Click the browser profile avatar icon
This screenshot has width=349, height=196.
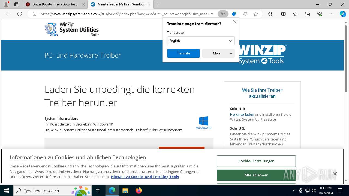tap(6, 4)
